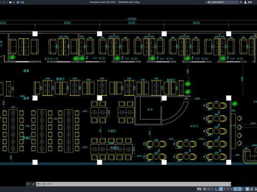Close the command line window
Viewport: 257px width, 192px height.
29,184
